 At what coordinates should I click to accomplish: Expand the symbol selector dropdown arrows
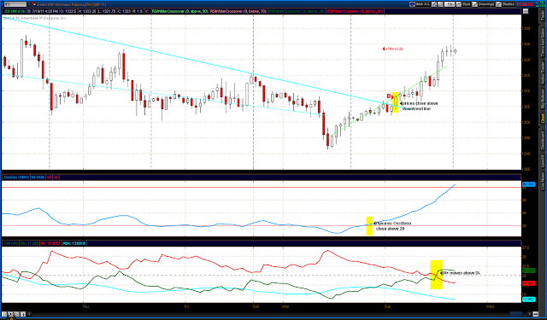tap(29, 4)
